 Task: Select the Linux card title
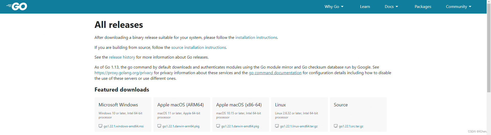(x=280, y=105)
